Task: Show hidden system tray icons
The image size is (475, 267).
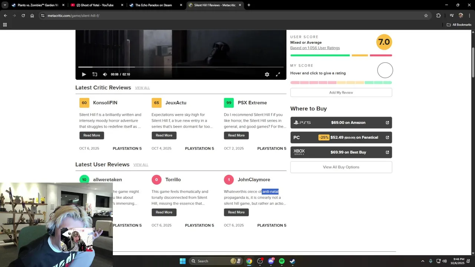Action: [x=422, y=261]
